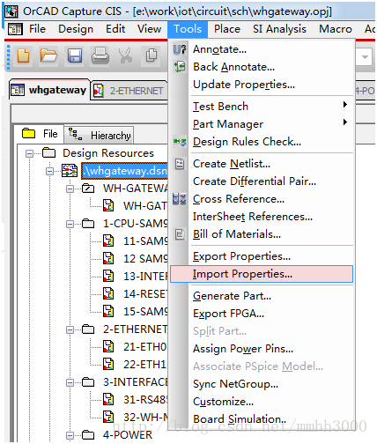This screenshot has height=444, width=377.
Task: Open the Macro menu
Action: (336, 29)
